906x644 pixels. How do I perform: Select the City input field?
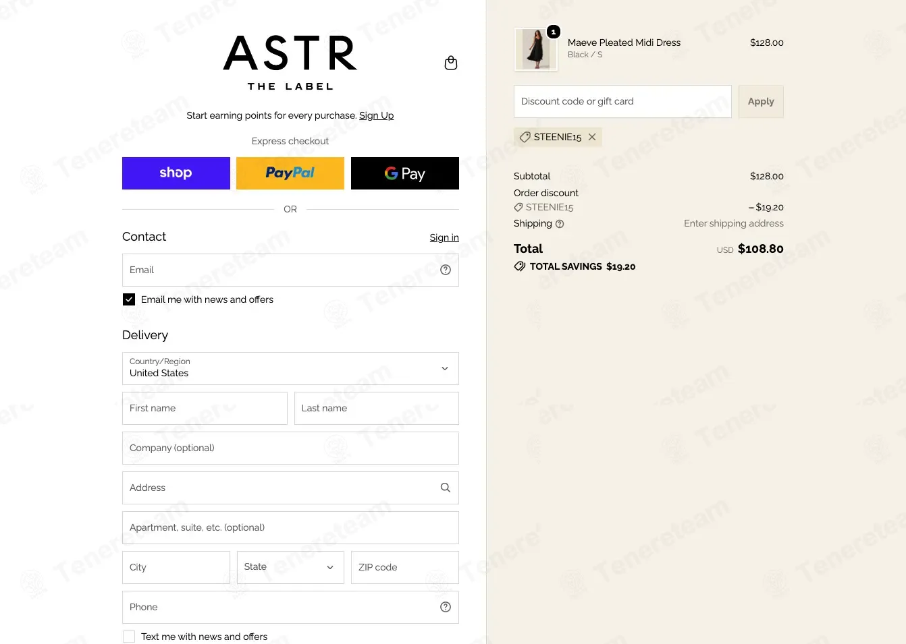(176, 567)
